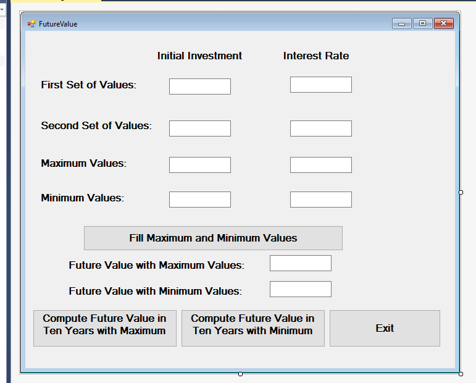Click the Future Value with Minimum Values textbox
The height and width of the screenshot is (383, 476).
point(301,289)
